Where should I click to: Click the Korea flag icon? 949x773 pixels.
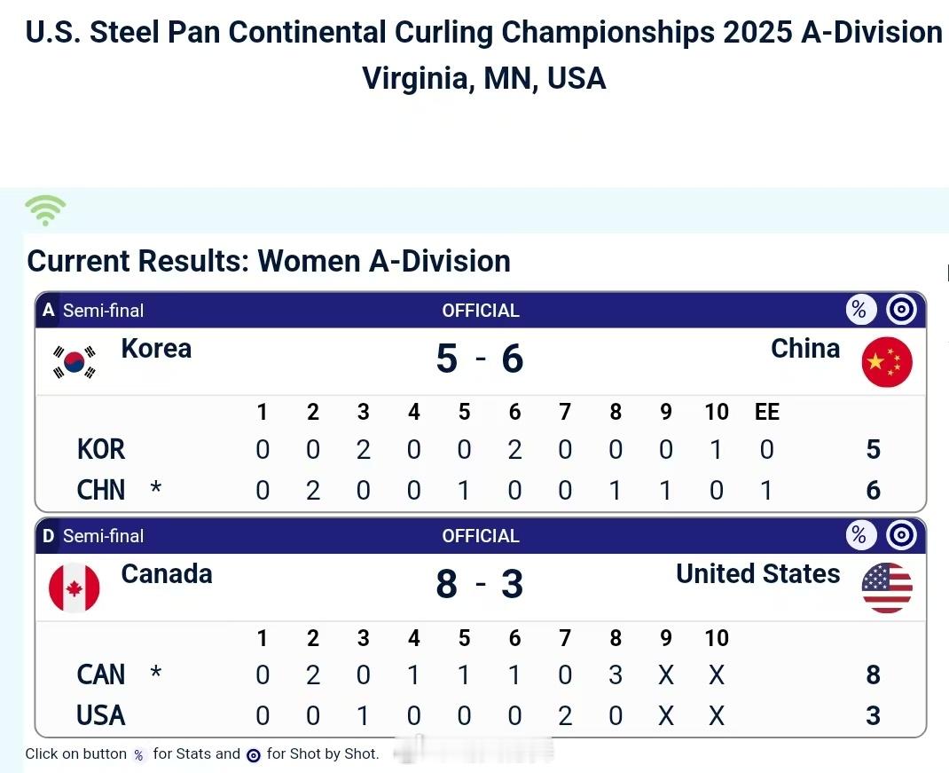coord(75,362)
